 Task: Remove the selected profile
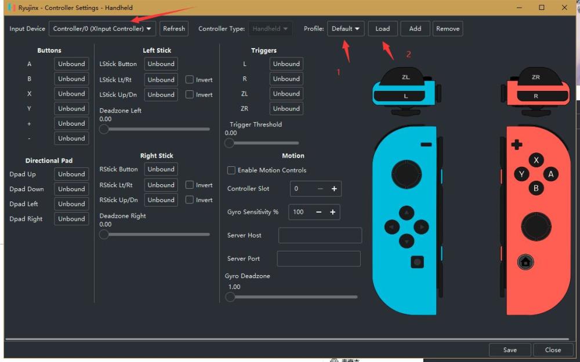(x=448, y=28)
